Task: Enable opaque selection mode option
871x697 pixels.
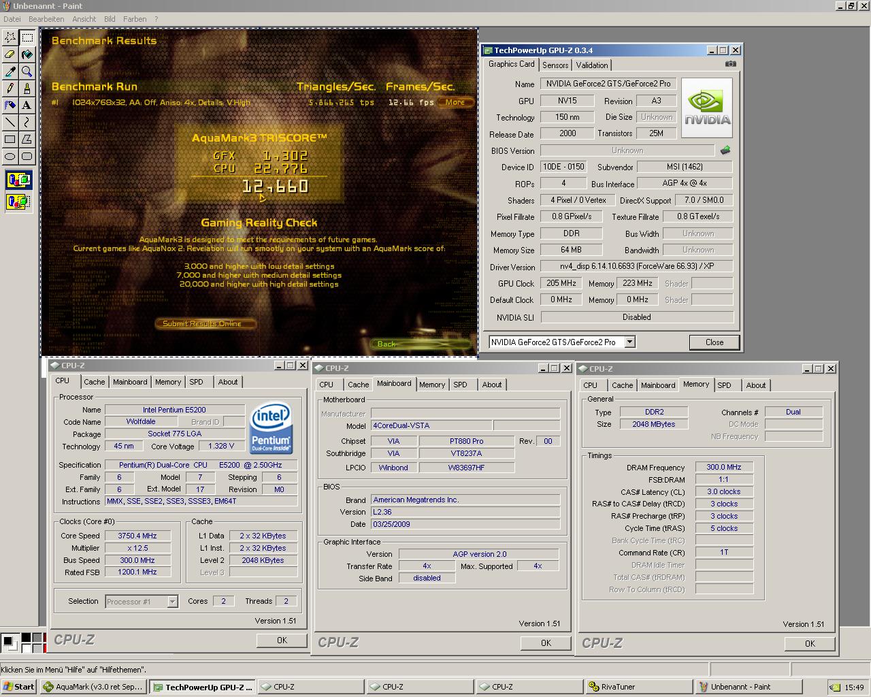Action: click(18, 181)
